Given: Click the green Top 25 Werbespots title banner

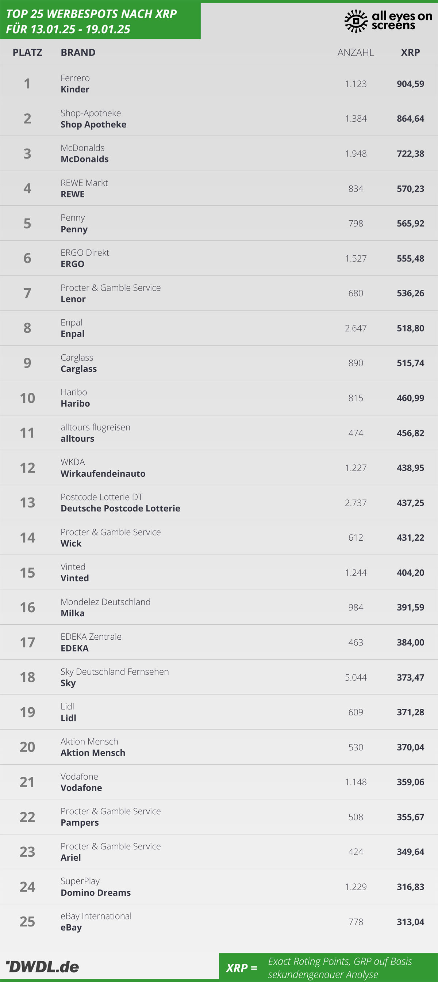Looking at the screenshot, I should point(100,20).
